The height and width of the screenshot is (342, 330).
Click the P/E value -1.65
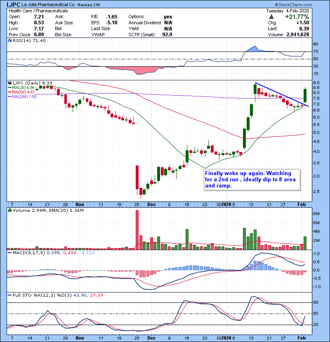(x=112, y=17)
